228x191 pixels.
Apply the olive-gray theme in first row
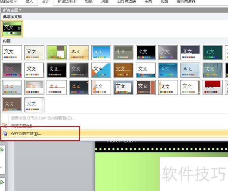tap(123, 53)
